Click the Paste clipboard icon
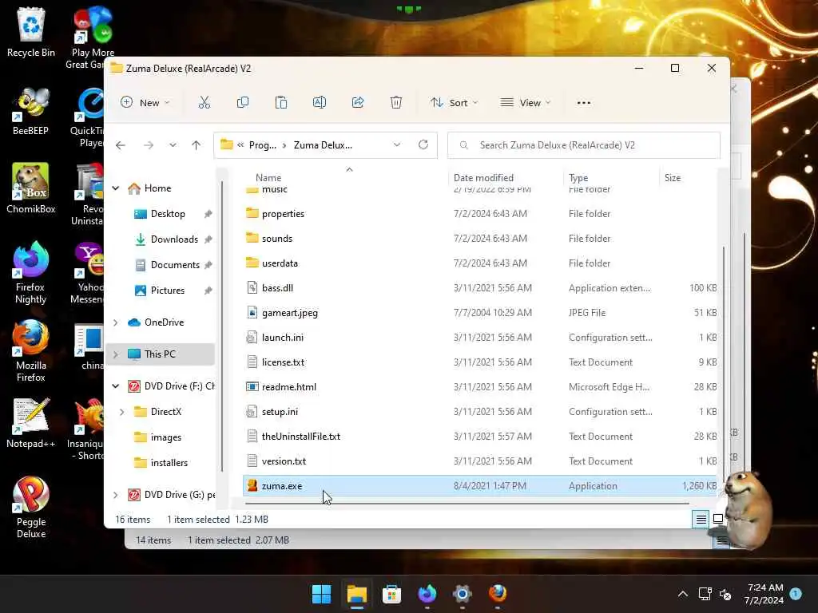 [x=281, y=103]
